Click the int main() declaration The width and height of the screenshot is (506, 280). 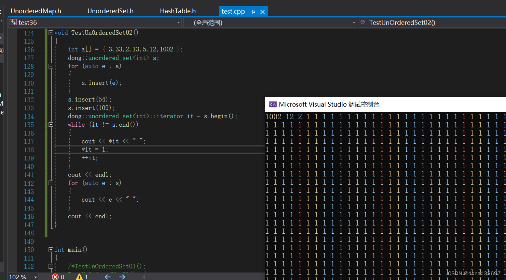[71, 250]
